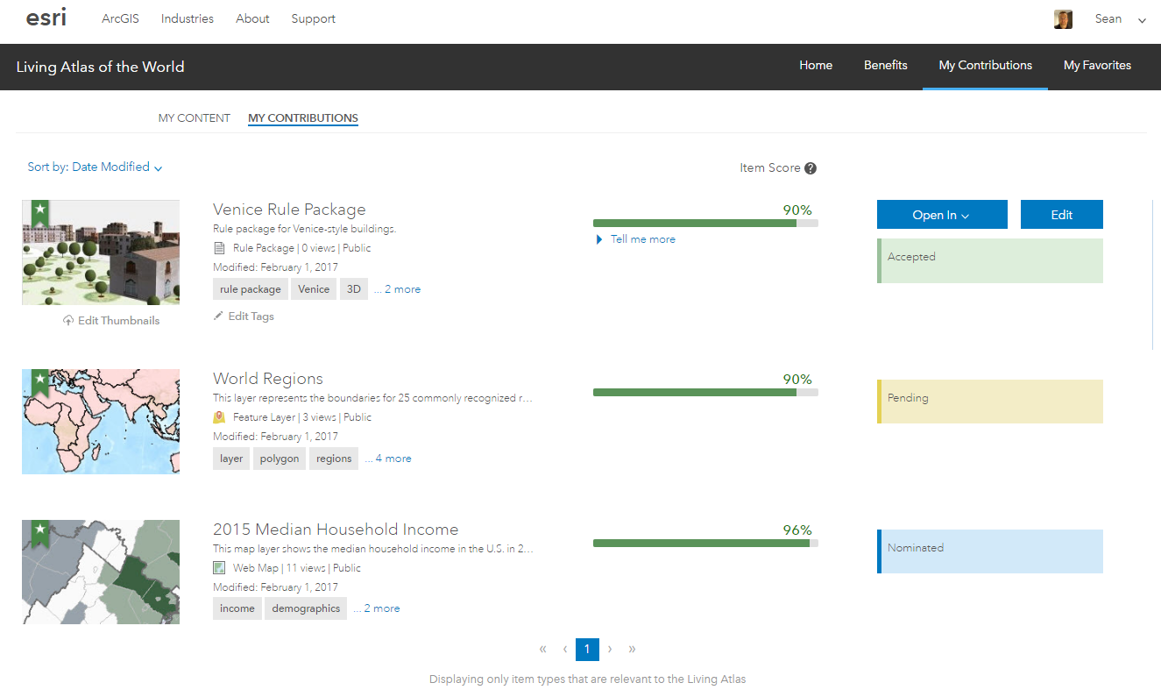The height and width of the screenshot is (697, 1161).
Task: Click the Feature Layer icon under World Regions
Action: pyautogui.click(x=219, y=417)
